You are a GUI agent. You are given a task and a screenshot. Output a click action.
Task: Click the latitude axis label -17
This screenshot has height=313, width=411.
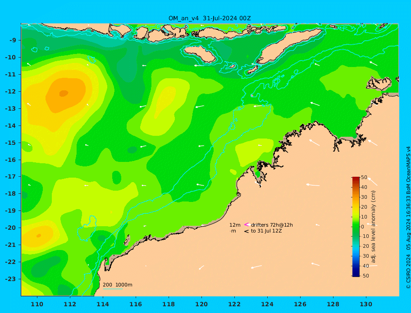[x=11, y=176]
